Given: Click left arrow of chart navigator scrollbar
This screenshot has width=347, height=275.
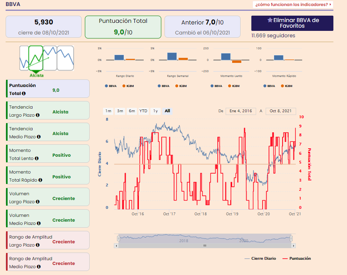Looking at the screenshot, I should [116, 246].
